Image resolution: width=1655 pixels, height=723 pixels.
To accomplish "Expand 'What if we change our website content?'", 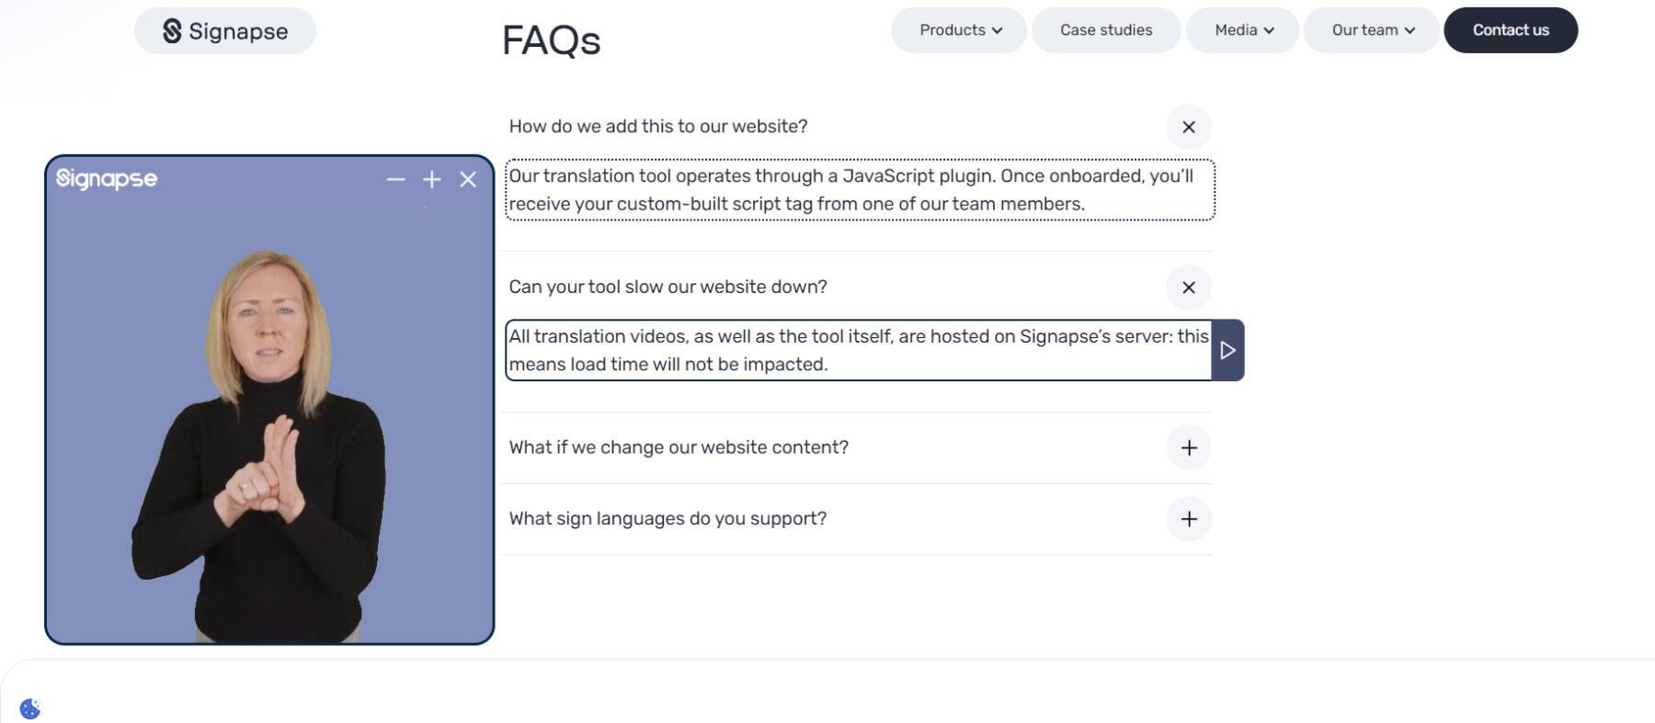I will pos(1188,447).
